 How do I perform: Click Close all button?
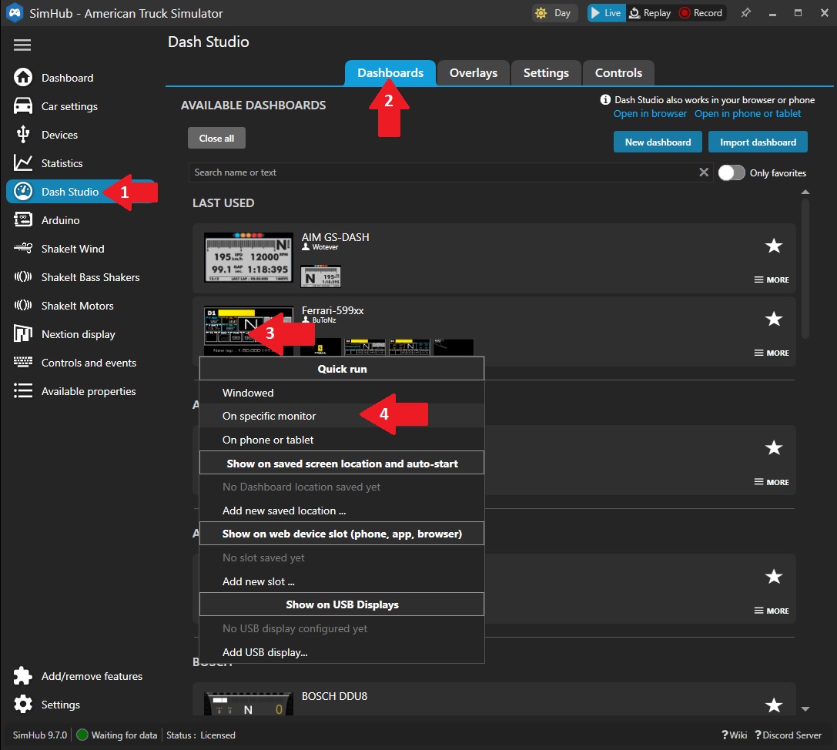(216, 139)
